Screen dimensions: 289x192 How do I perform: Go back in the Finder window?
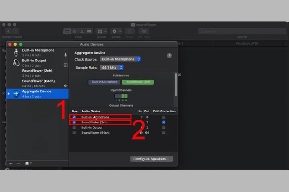coord(9,31)
